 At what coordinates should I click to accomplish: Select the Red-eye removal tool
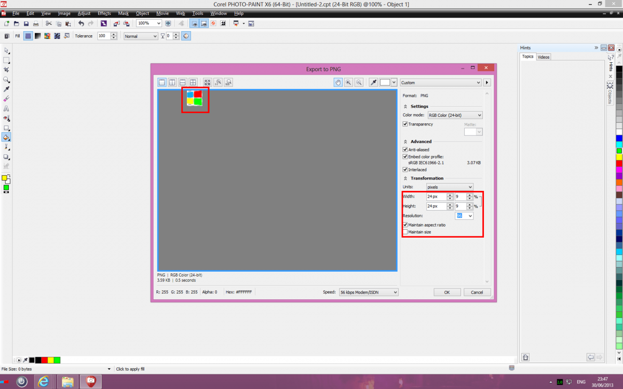pyautogui.click(x=6, y=118)
